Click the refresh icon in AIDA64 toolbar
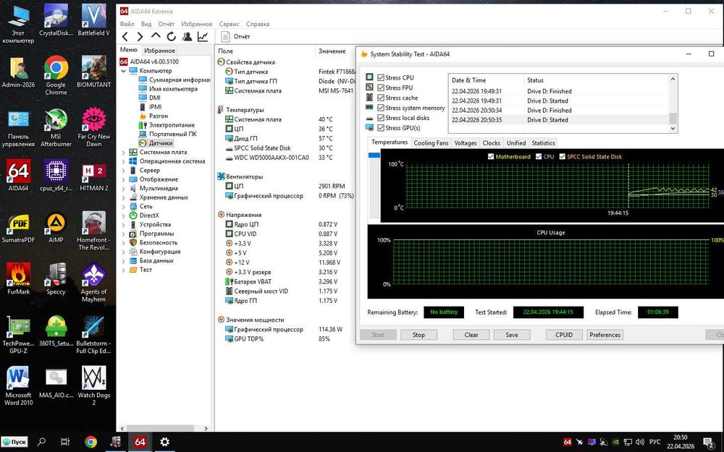This screenshot has height=452, width=724. click(x=172, y=36)
